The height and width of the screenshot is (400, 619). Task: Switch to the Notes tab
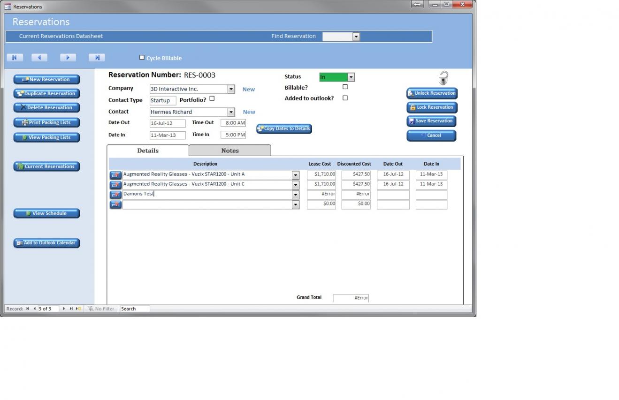pyautogui.click(x=230, y=151)
